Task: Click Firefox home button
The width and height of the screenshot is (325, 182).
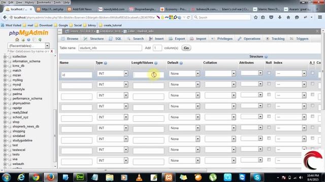Action: tap(288, 17)
